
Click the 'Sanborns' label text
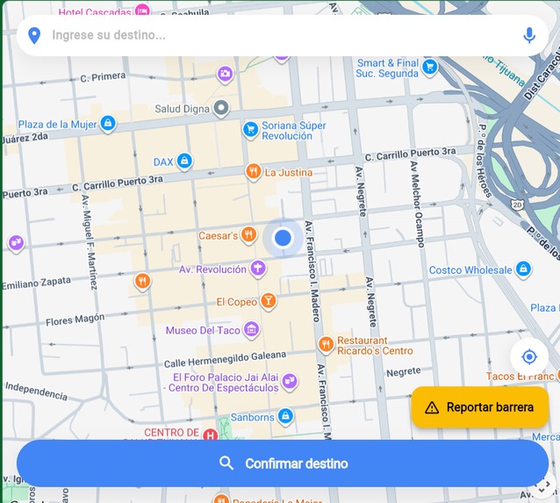(x=253, y=417)
